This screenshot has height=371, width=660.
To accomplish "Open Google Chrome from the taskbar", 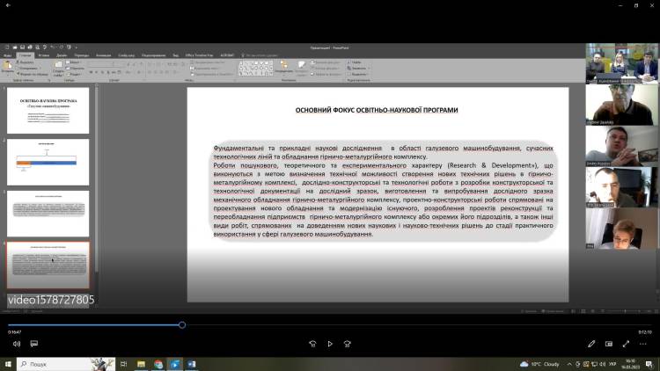I will click(x=158, y=364).
